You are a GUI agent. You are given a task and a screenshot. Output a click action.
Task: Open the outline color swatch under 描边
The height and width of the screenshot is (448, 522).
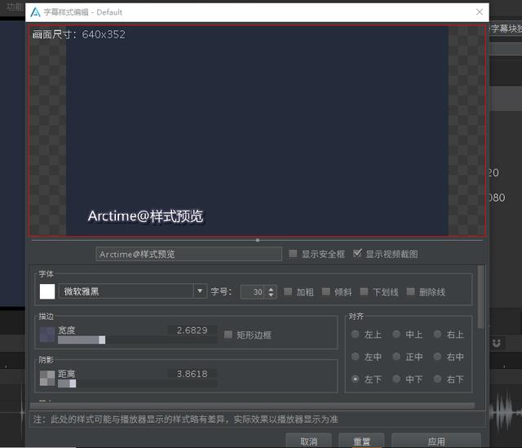pyautogui.click(x=47, y=335)
